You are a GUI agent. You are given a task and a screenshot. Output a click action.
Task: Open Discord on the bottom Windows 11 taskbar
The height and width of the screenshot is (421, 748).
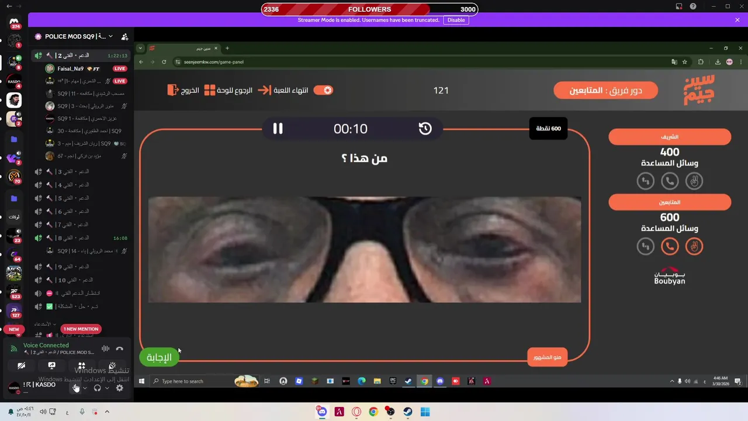click(x=322, y=412)
